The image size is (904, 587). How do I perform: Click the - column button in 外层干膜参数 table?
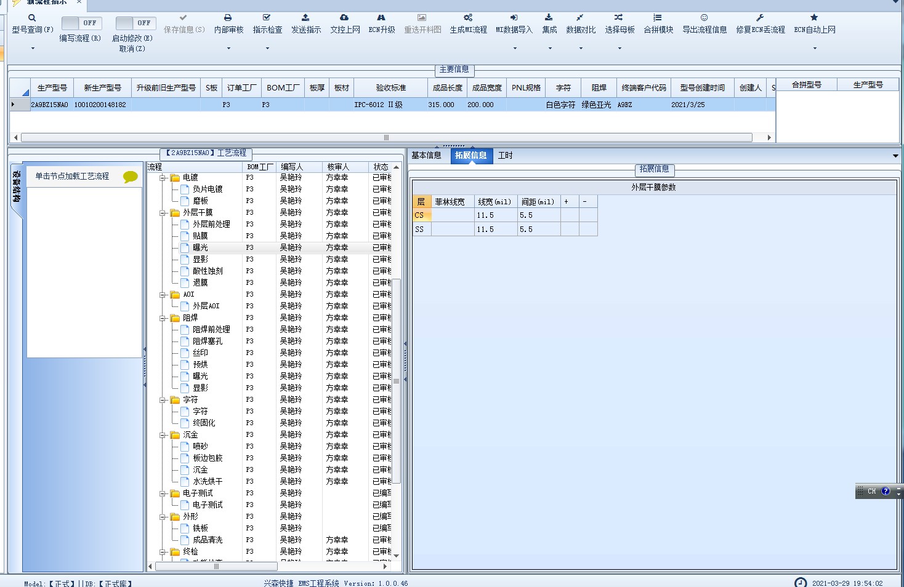pos(588,201)
